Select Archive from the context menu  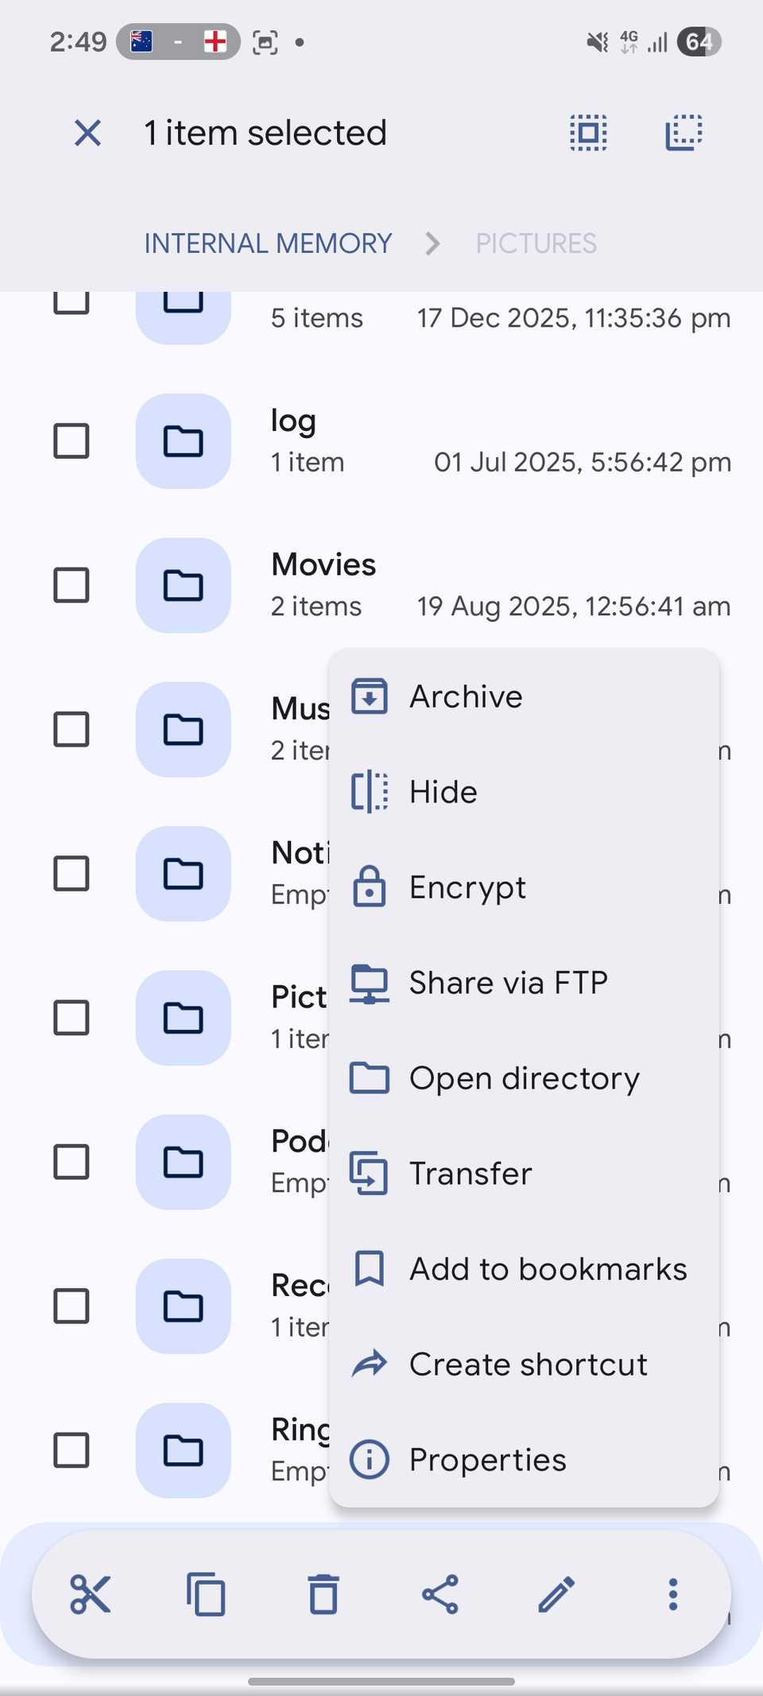click(466, 697)
